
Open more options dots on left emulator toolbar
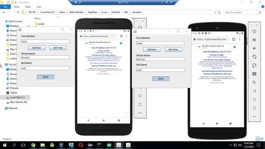point(140,113)
